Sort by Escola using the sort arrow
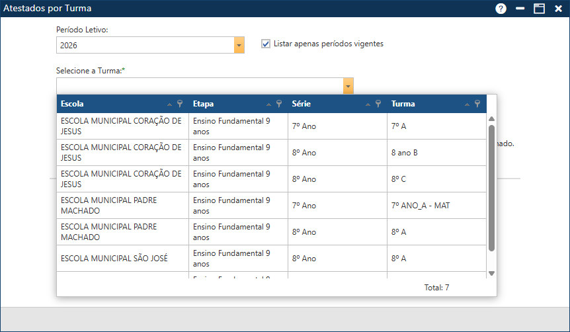 170,104
